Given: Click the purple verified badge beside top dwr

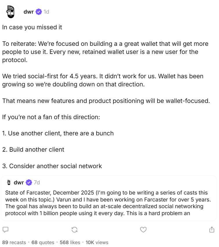Looking at the screenshot, I should tap(39, 12).
